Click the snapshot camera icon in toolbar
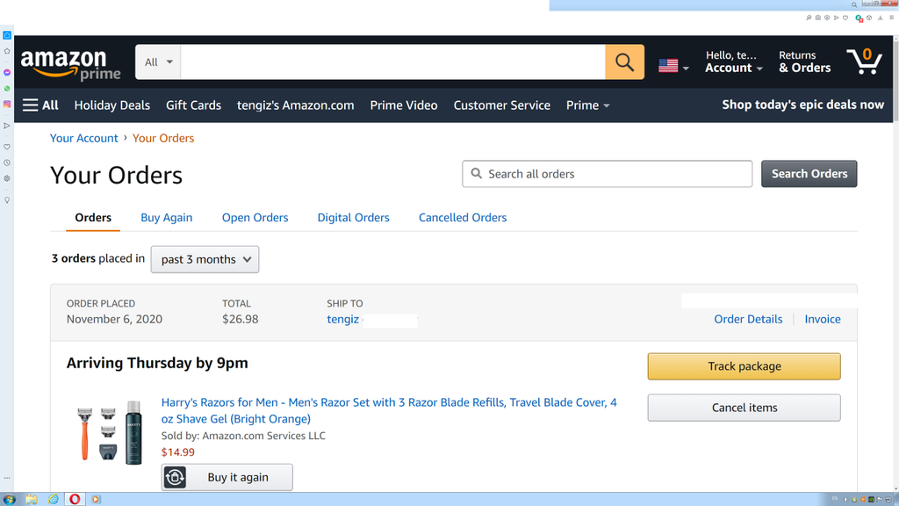This screenshot has width=899, height=506. (x=817, y=18)
